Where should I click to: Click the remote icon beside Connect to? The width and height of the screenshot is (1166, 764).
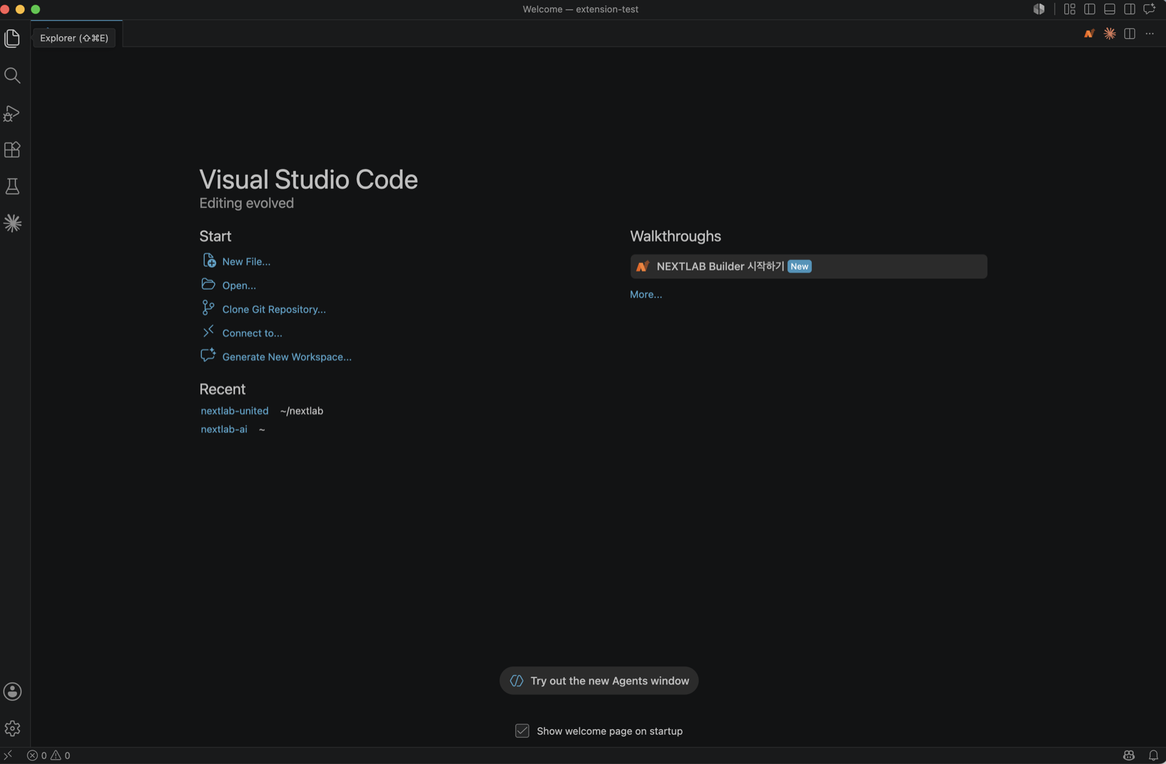pyautogui.click(x=208, y=332)
